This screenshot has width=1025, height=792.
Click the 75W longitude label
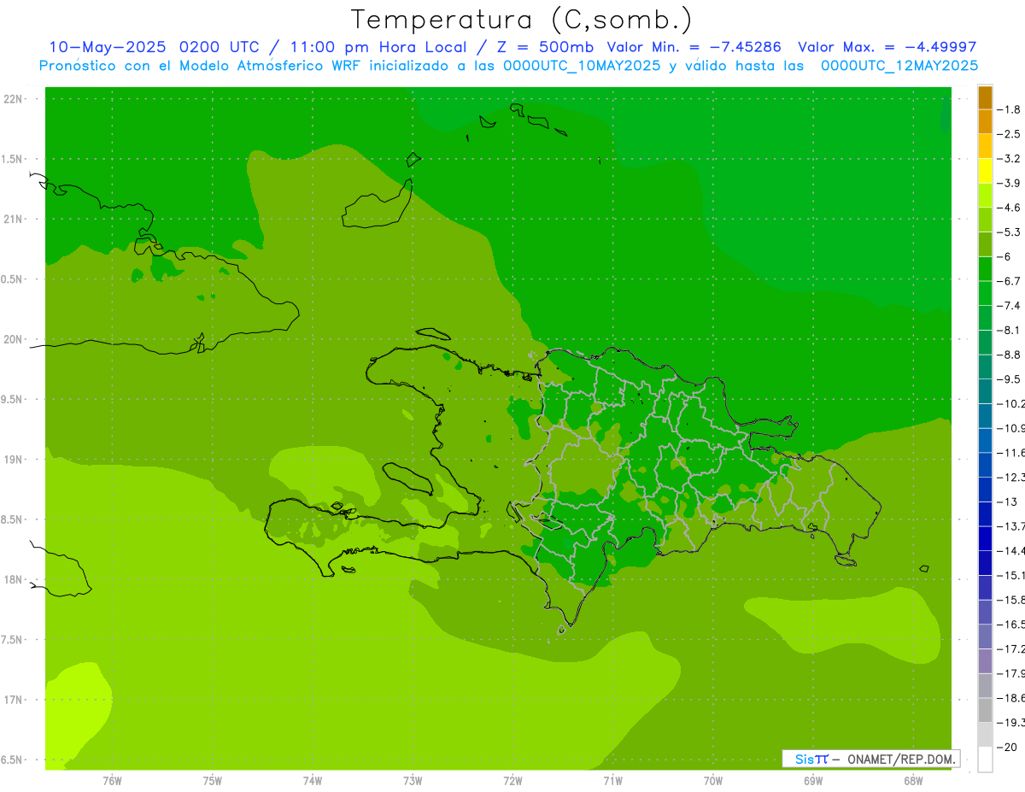coord(213,781)
